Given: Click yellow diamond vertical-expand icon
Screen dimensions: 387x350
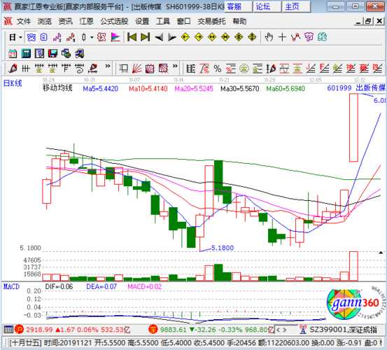Looking at the screenshot, I should click(252, 38).
